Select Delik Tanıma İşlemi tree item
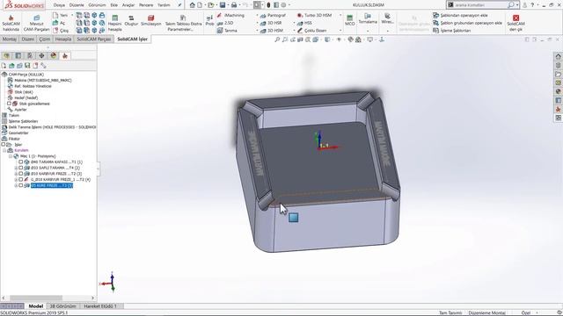Viewport: 563px width, 316px height. tap(49, 127)
